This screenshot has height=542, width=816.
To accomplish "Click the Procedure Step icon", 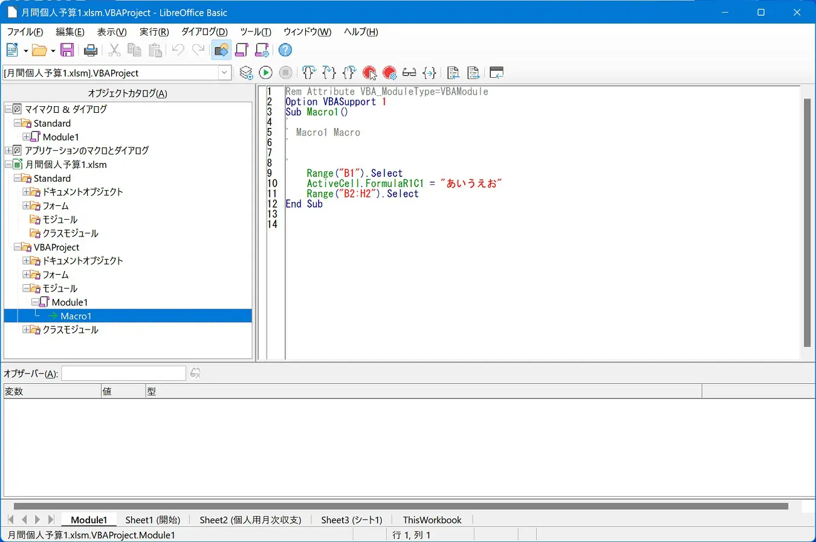I will tap(309, 73).
